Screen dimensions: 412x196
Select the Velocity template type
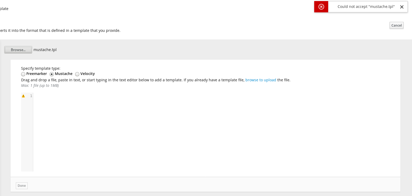coord(77,74)
